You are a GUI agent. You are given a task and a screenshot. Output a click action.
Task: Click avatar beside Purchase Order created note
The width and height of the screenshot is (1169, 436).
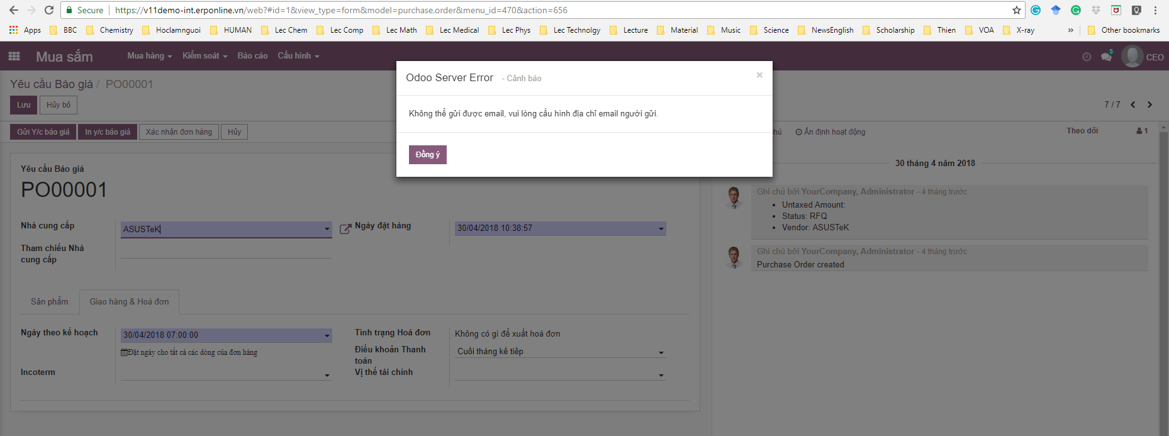[734, 257]
